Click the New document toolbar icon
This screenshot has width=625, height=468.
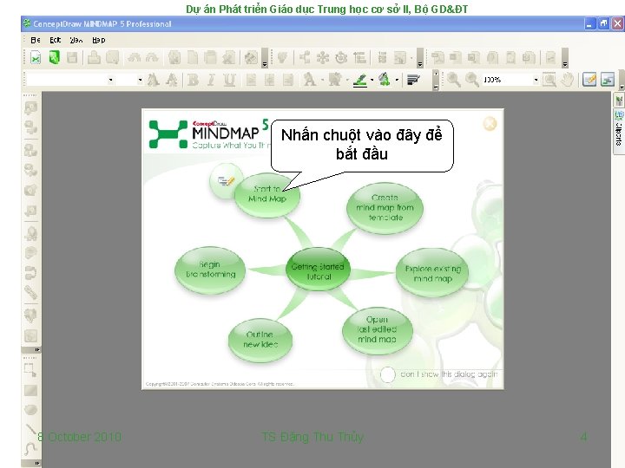(36, 58)
